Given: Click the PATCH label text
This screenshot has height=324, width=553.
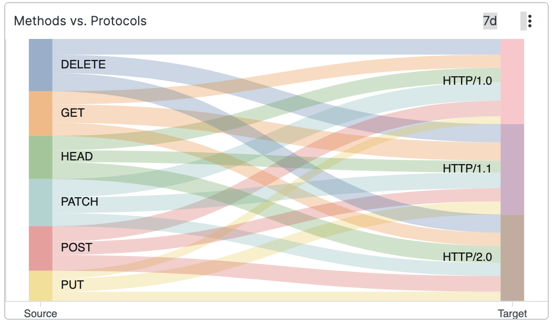Looking at the screenshot, I should (79, 202).
